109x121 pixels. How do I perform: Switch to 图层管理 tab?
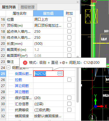[x=28, y=7]
